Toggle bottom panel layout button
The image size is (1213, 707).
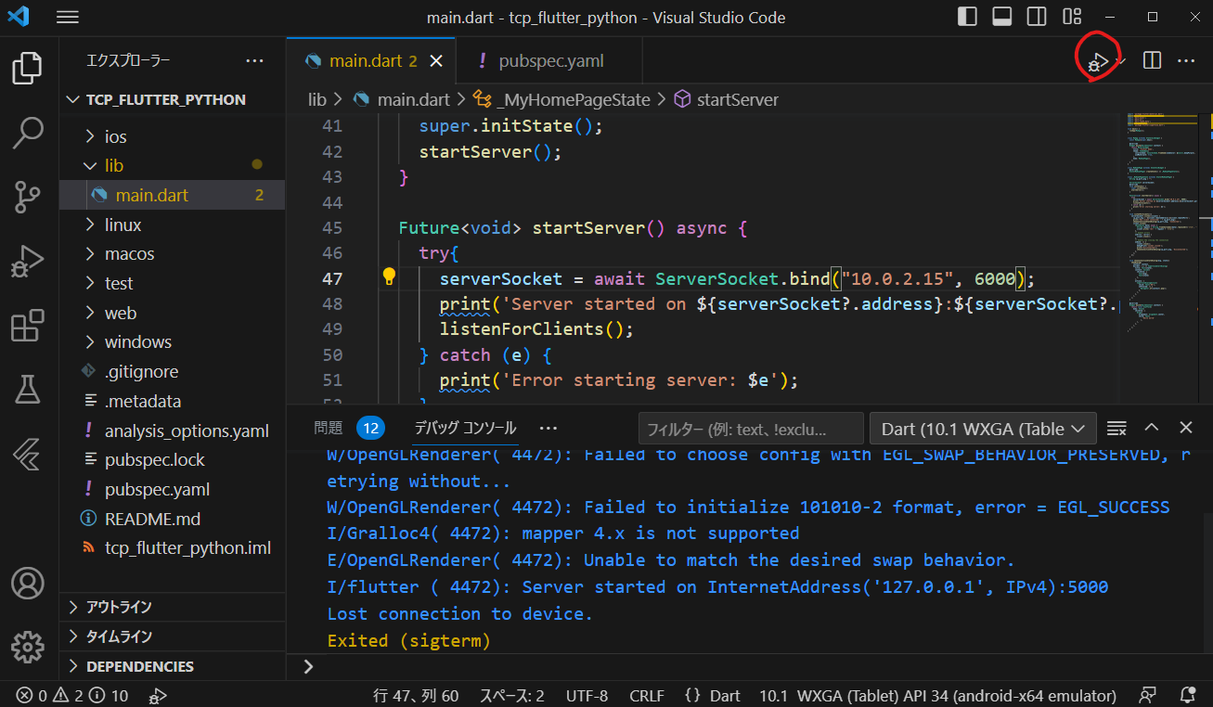[x=1002, y=17]
